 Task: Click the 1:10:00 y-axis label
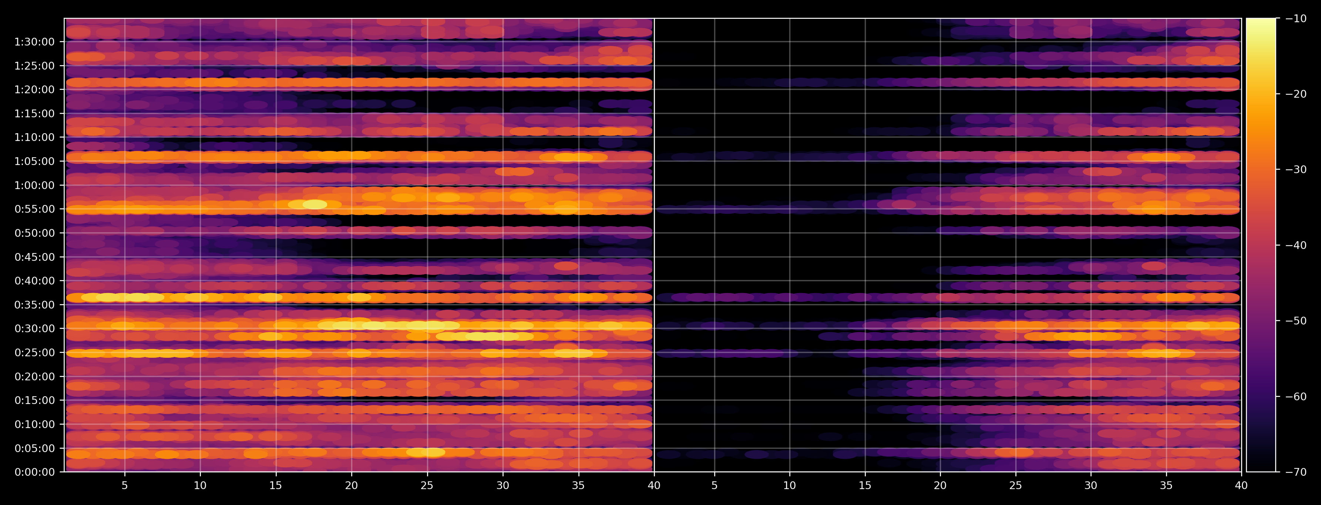tap(34, 137)
